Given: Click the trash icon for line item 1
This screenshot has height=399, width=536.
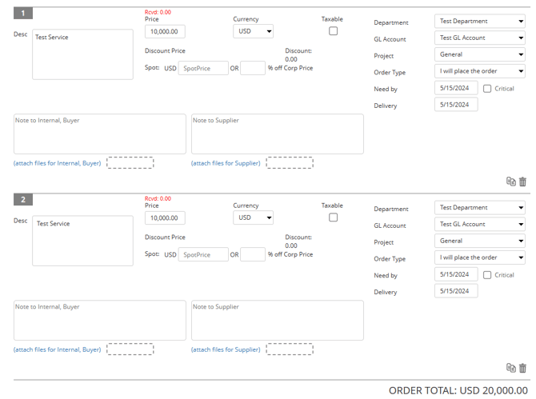Looking at the screenshot, I should coord(523,182).
